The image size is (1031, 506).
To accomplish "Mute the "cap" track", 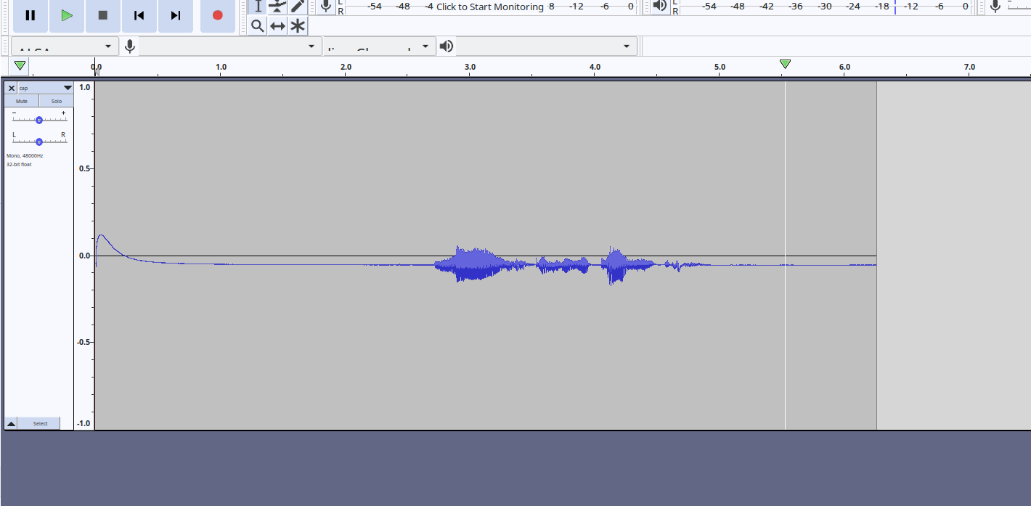I will (x=22, y=101).
